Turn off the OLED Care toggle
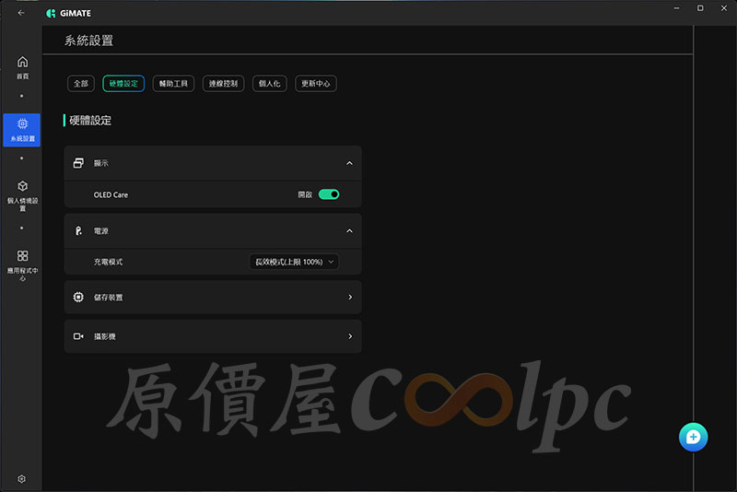The image size is (737, 492). (329, 194)
